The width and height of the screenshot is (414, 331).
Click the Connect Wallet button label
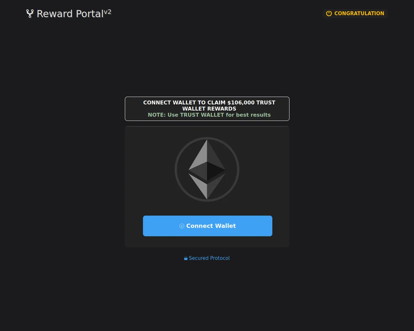[x=211, y=226]
